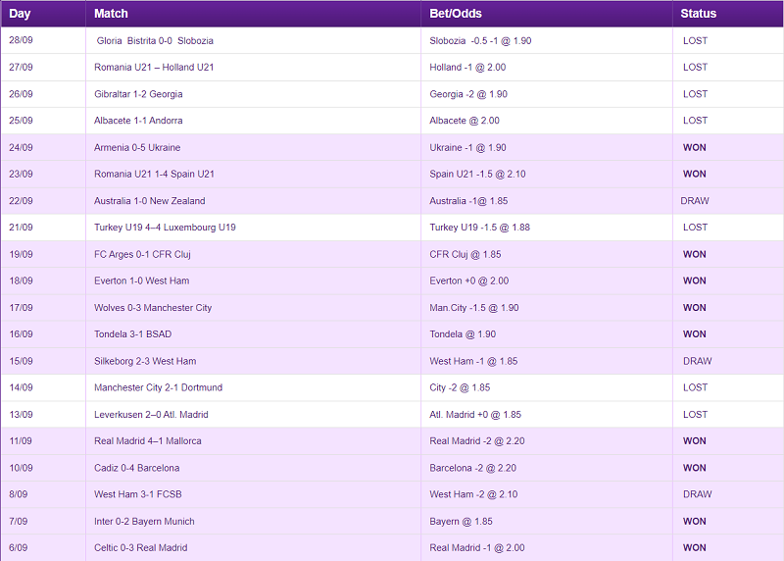Select match Cadiz 0-4 Barcelona
Image resolution: width=784 pixels, height=561 pixels.
click(x=137, y=468)
